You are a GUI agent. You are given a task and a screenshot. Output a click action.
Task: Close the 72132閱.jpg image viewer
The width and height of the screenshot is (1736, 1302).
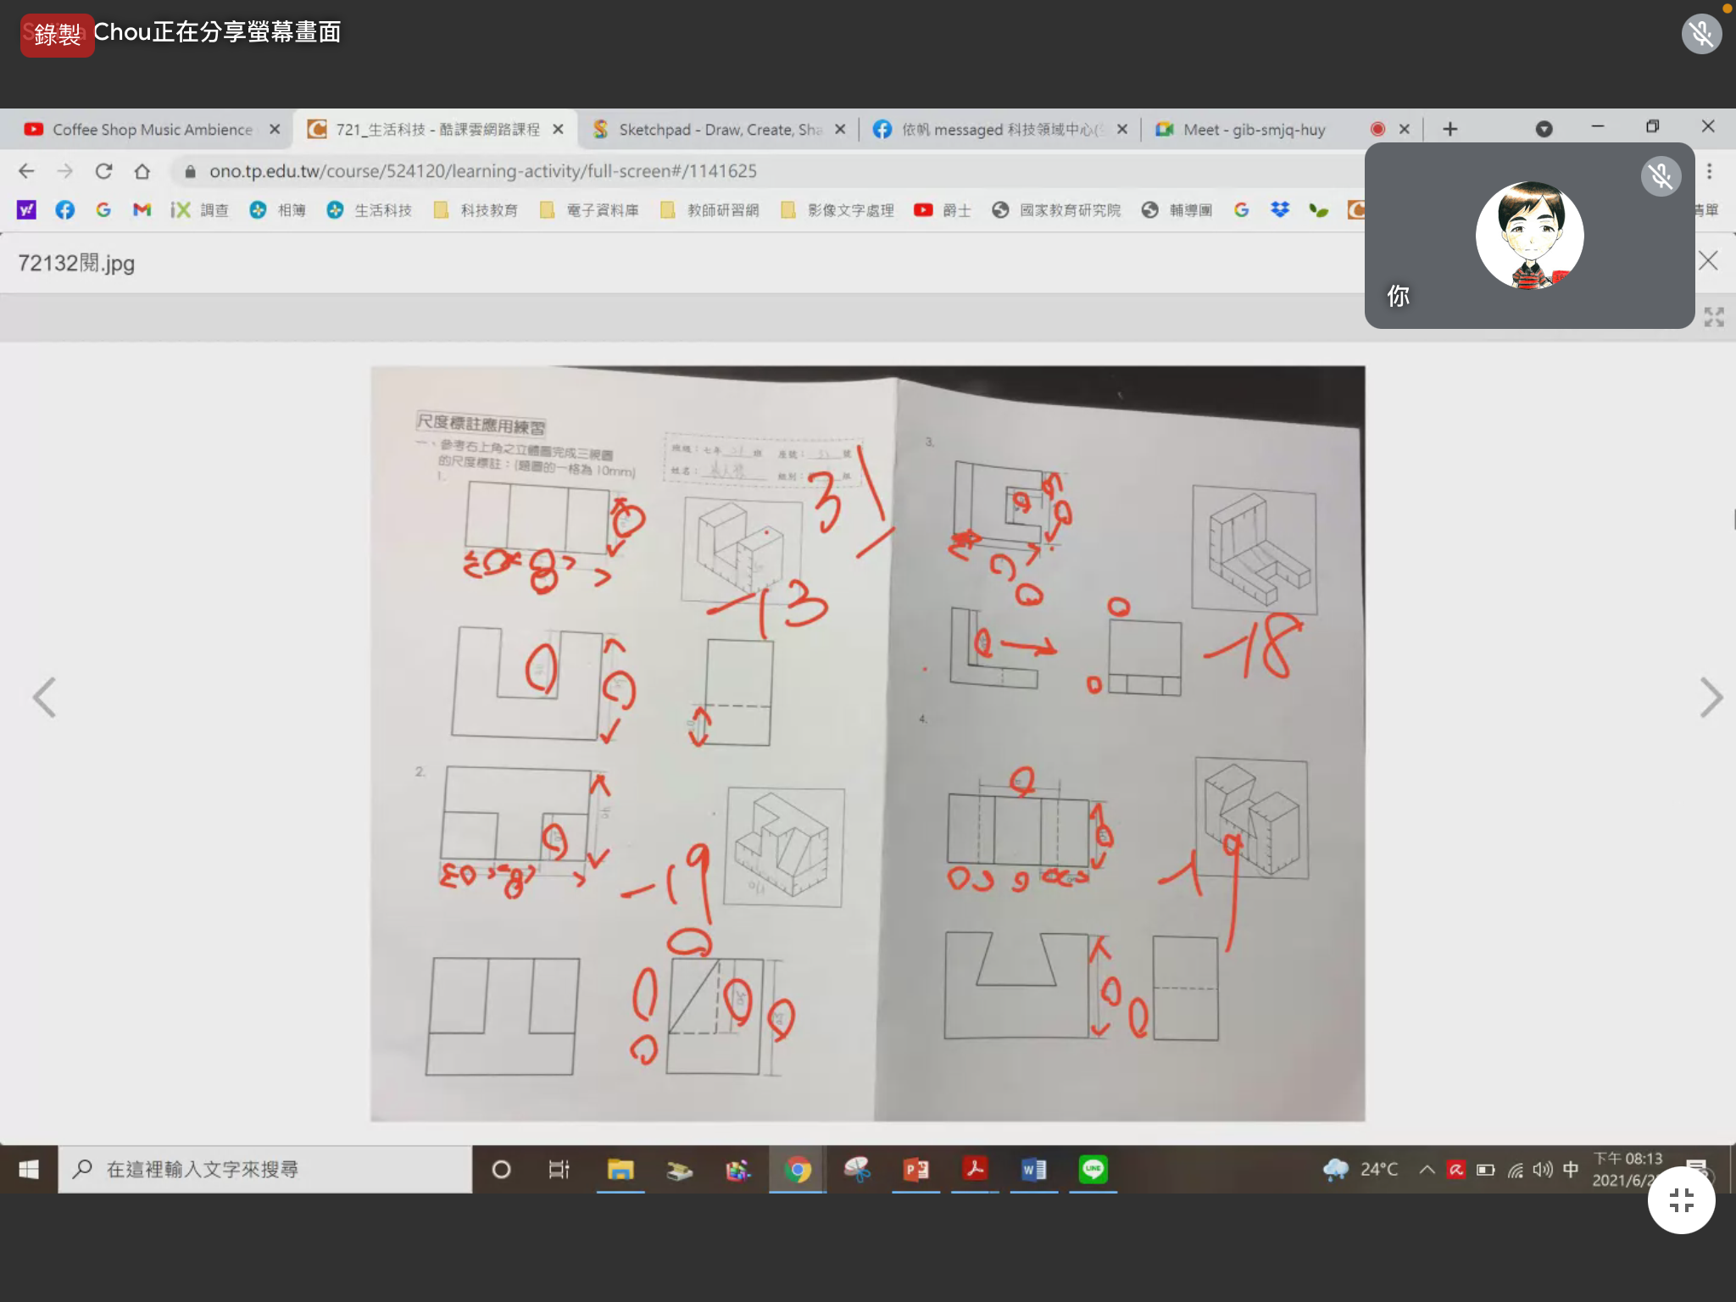(1708, 261)
